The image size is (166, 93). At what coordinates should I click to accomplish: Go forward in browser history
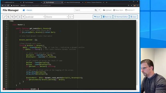pyautogui.click(x=5, y=5)
